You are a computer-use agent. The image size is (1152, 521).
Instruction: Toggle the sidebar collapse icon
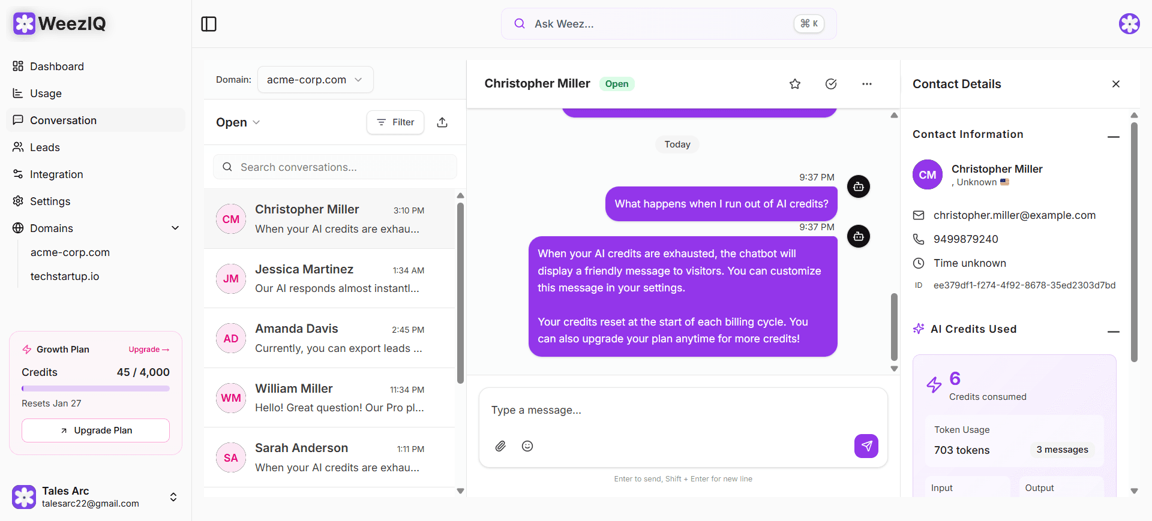point(209,24)
